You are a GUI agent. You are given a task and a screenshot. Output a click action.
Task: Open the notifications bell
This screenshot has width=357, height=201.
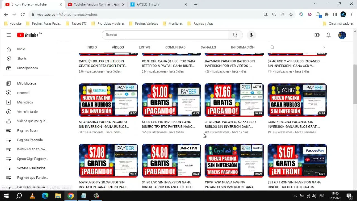(328, 35)
